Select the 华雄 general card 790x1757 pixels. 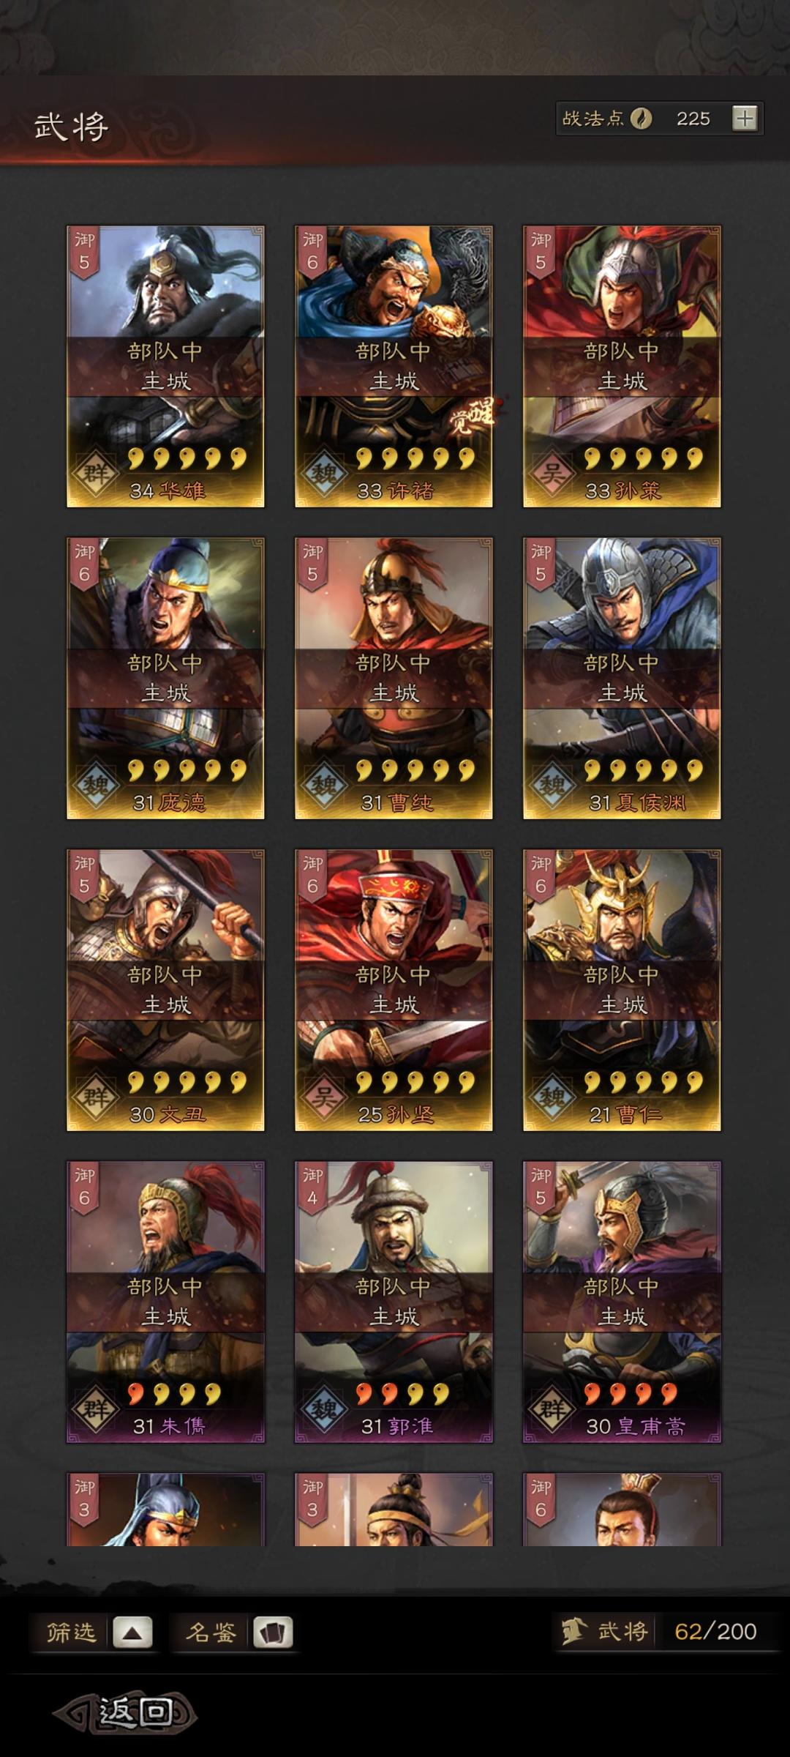pyautogui.click(x=165, y=366)
